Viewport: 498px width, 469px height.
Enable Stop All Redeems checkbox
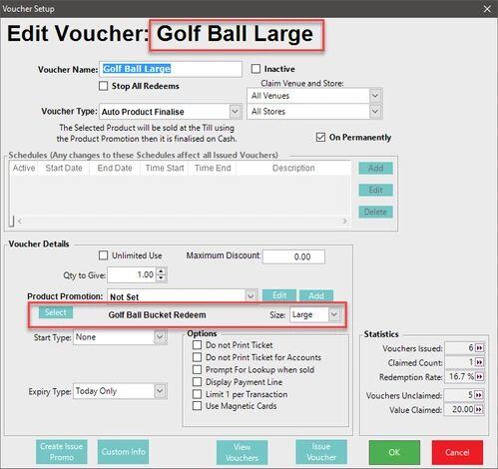click(x=104, y=86)
